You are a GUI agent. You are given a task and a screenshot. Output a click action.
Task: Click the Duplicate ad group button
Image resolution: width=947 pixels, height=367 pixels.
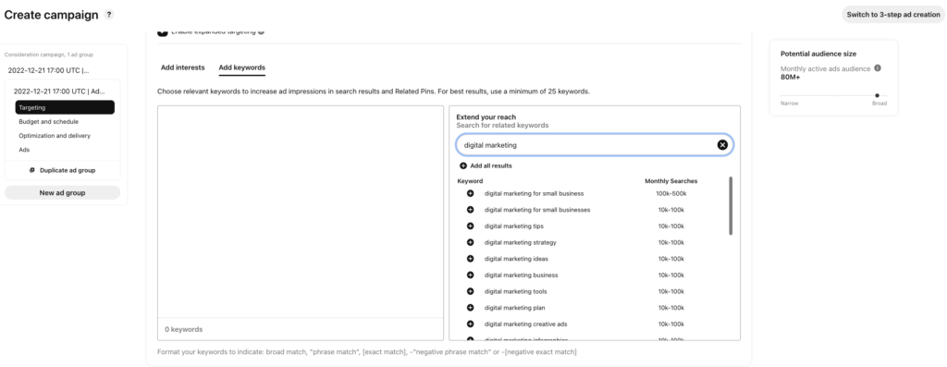(x=62, y=170)
